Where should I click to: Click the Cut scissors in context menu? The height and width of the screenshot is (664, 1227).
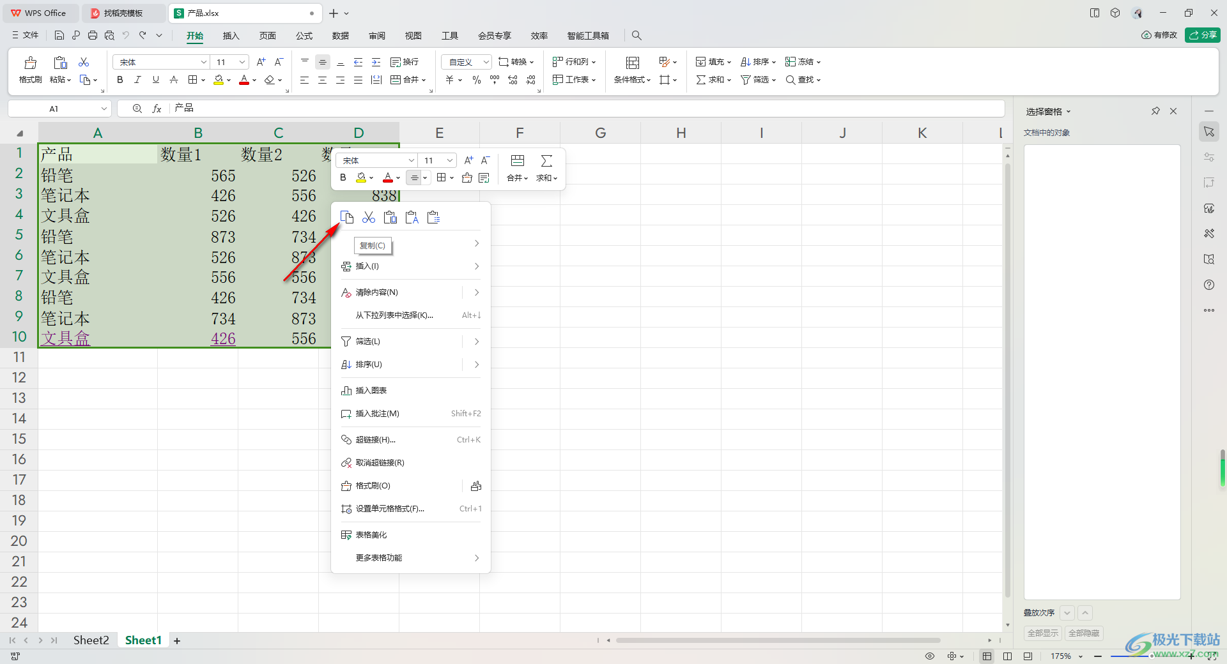click(x=369, y=218)
